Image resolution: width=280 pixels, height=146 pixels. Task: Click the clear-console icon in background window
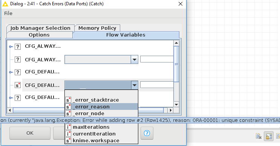click(x=259, y=136)
